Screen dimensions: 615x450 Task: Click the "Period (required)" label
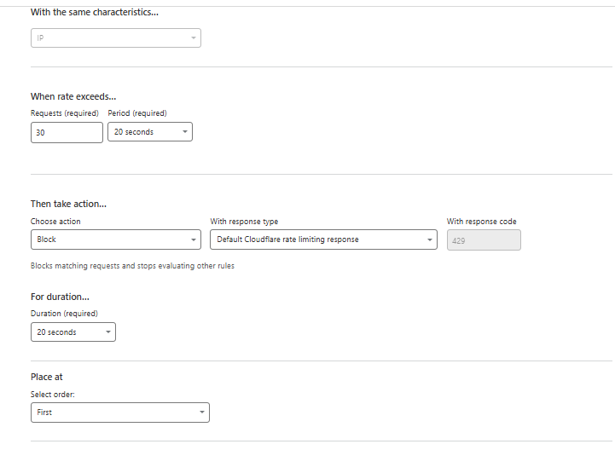137,113
